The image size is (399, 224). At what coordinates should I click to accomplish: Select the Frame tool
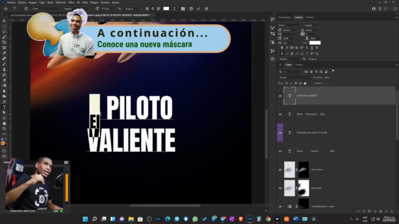tap(4, 48)
